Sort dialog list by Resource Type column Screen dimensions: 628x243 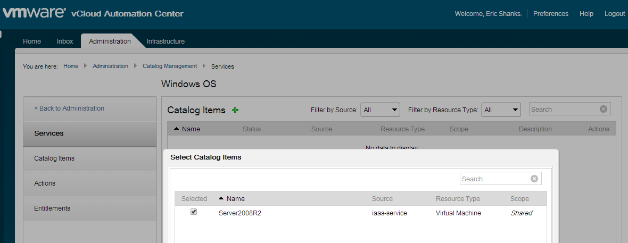pos(458,198)
